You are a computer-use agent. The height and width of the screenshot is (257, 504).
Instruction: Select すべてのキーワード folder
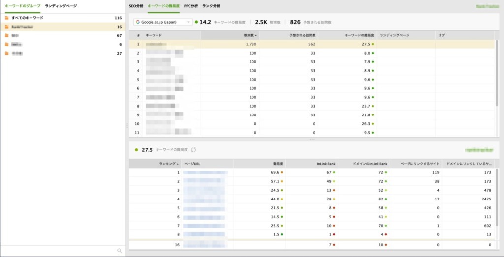(x=63, y=18)
